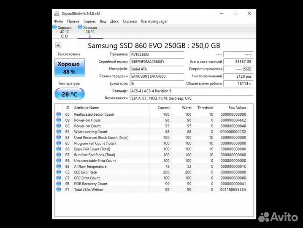Open the Сервис menu
Image resolution: width=303 pixels, height=228 pixels.
pyautogui.click(x=89, y=21)
